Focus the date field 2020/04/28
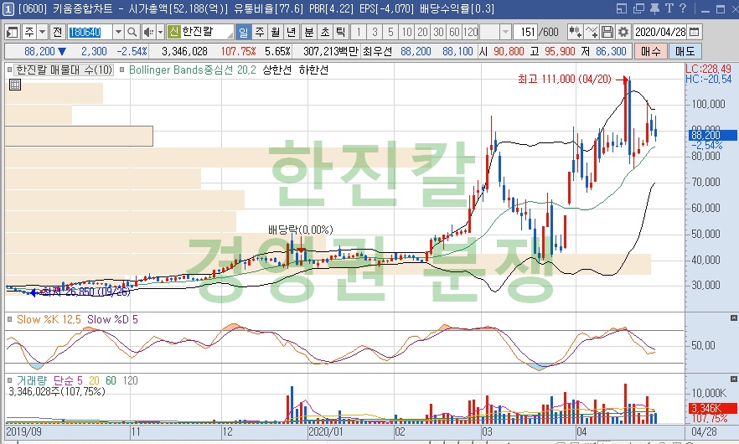 [x=660, y=32]
